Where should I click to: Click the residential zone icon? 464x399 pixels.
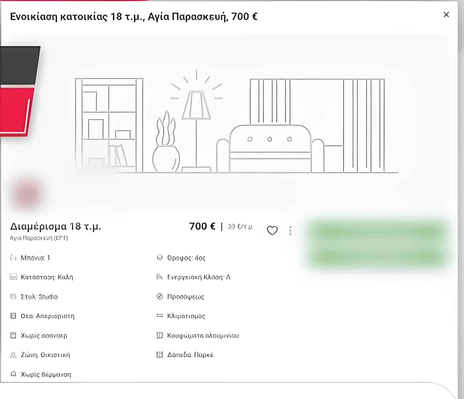pos(13,355)
